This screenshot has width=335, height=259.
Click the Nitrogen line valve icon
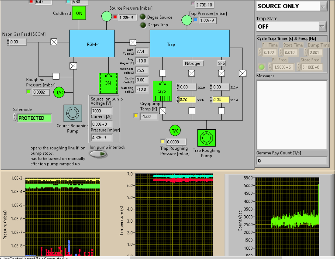tap(192, 73)
